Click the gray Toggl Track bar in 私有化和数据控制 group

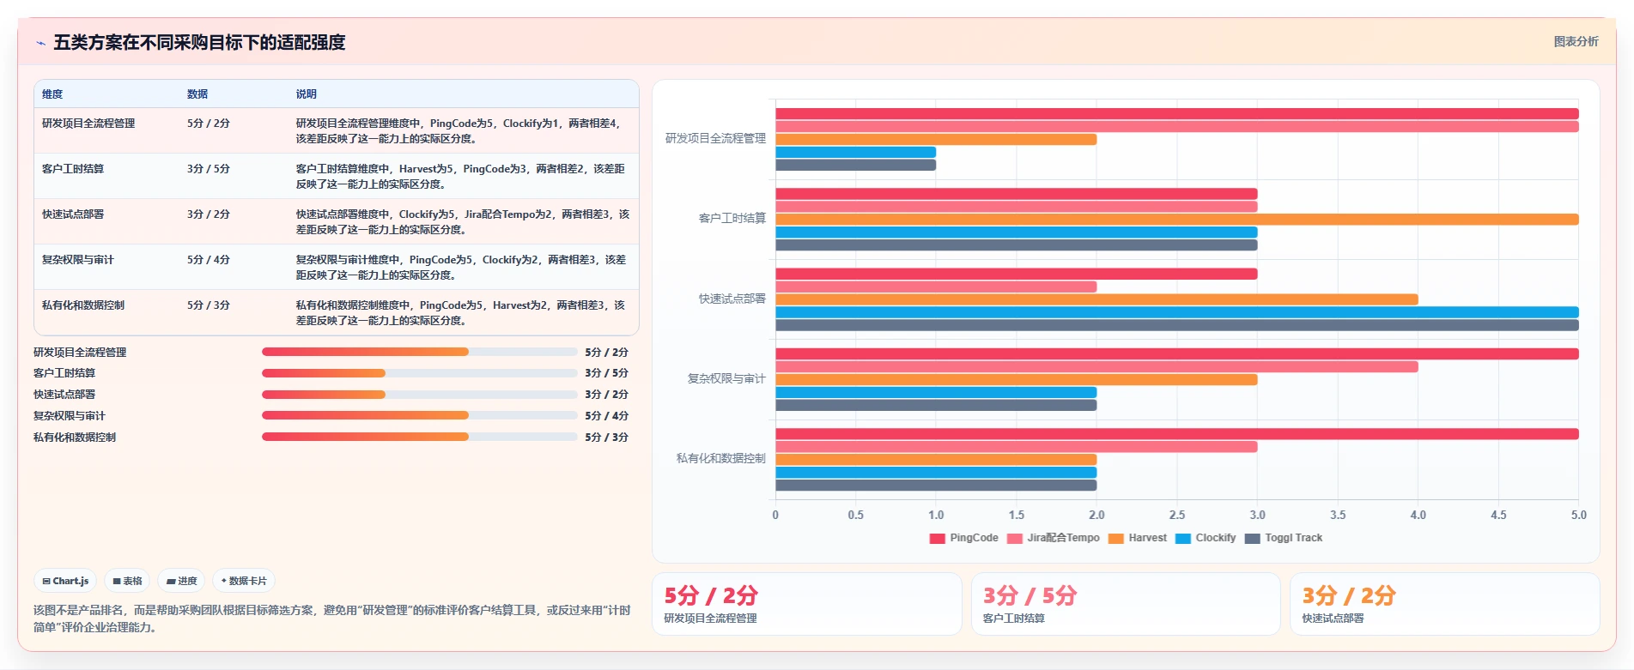pyautogui.click(x=936, y=486)
